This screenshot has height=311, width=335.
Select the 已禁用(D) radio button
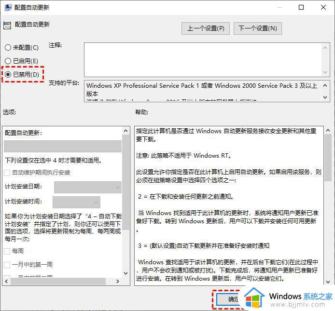click(22, 74)
